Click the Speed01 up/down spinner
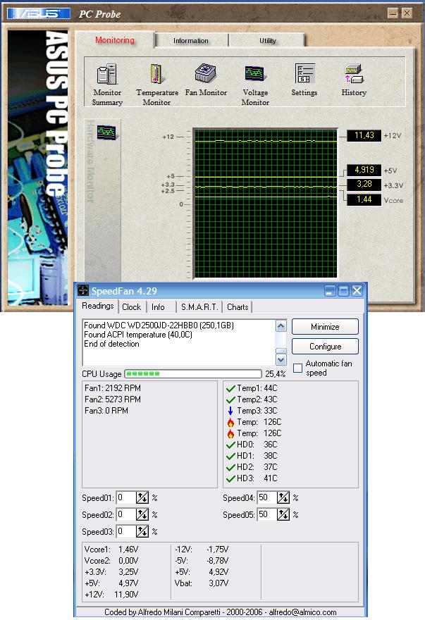The width and height of the screenshot is (425, 620). coord(142,497)
